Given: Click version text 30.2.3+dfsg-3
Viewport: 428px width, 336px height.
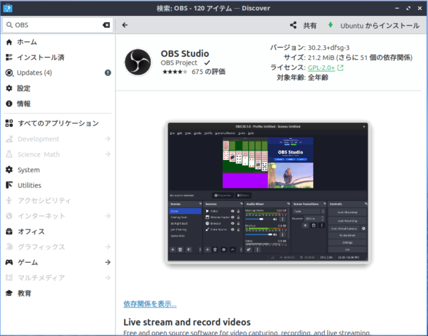Looking at the screenshot, I should [329, 48].
